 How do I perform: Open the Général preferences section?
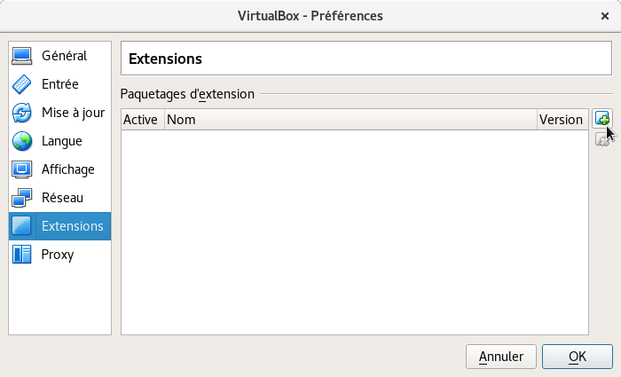coord(60,56)
